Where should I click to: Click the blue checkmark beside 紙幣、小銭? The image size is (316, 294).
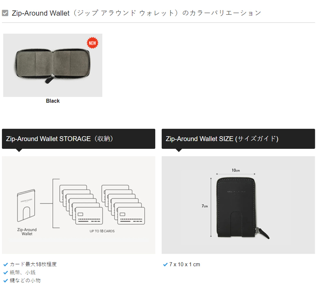click(x=6, y=273)
